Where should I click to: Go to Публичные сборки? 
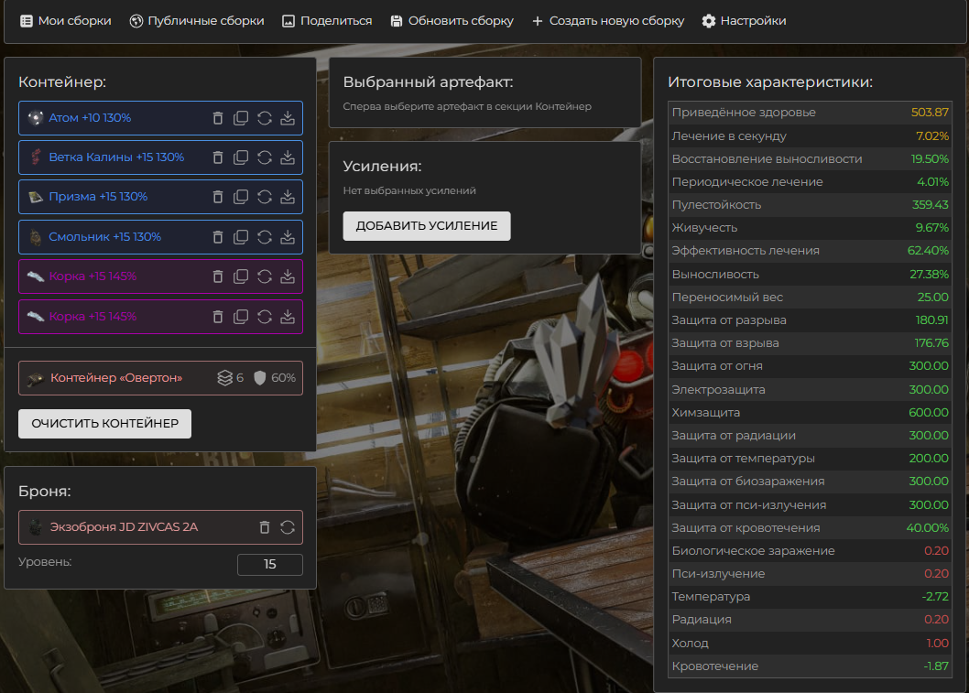pyautogui.click(x=197, y=21)
